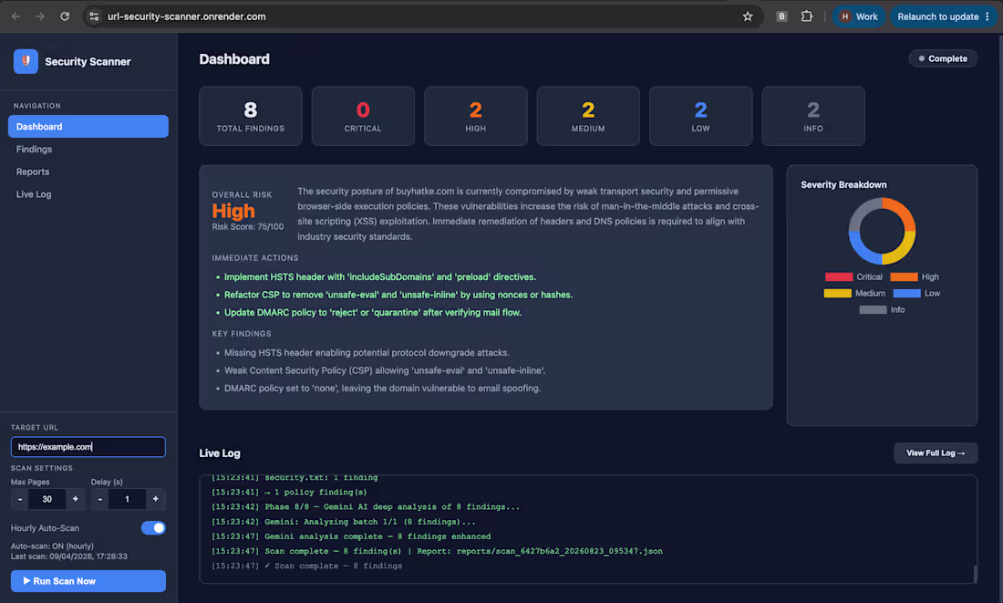Click the Complete status badge
Image resolution: width=1003 pixels, height=603 pixels.
[943, 58]
